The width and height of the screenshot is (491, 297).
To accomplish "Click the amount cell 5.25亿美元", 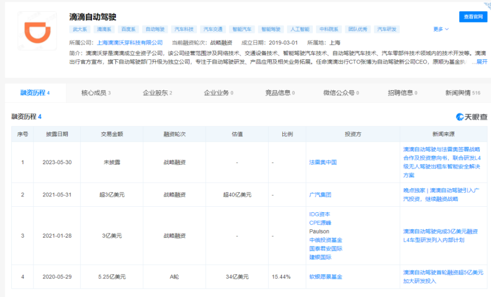I will point(112,277).
